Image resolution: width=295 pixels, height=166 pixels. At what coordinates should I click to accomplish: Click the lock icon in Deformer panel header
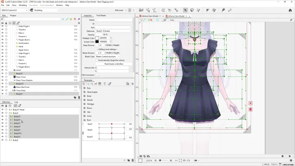[x=6, y=106]
